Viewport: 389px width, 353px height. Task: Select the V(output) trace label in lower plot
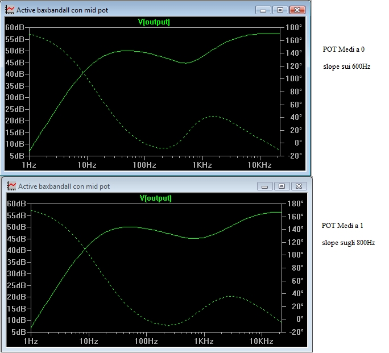pos(155,198)
